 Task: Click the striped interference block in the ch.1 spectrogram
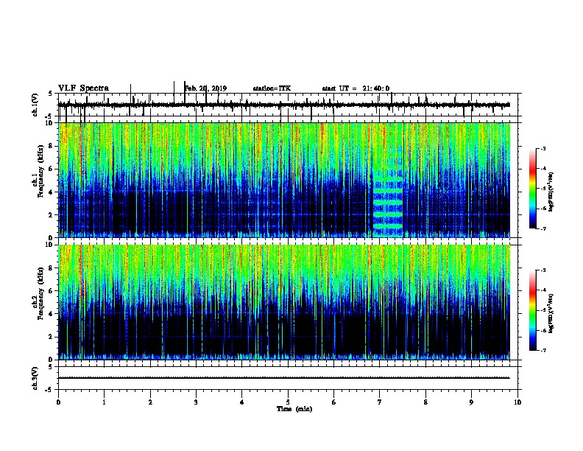388,203
